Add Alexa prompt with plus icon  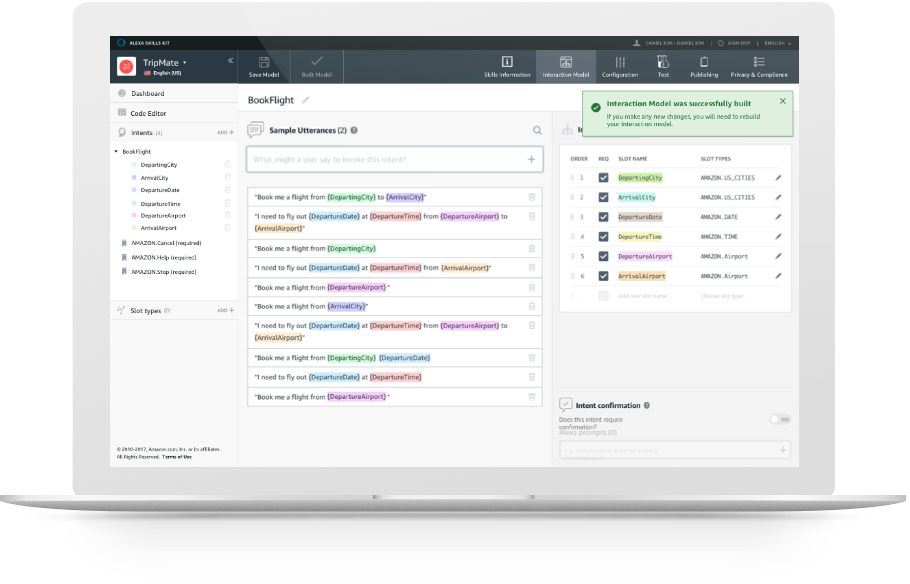(783, 450)
